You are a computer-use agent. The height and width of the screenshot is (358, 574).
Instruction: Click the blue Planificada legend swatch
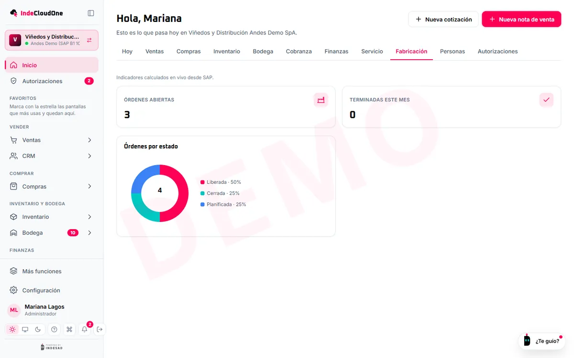203,204
